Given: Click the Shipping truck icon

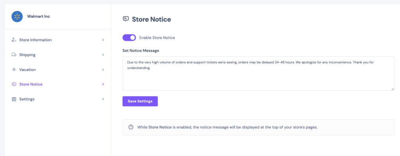Looking at the screenshot, I should click(x=14, y=55).
